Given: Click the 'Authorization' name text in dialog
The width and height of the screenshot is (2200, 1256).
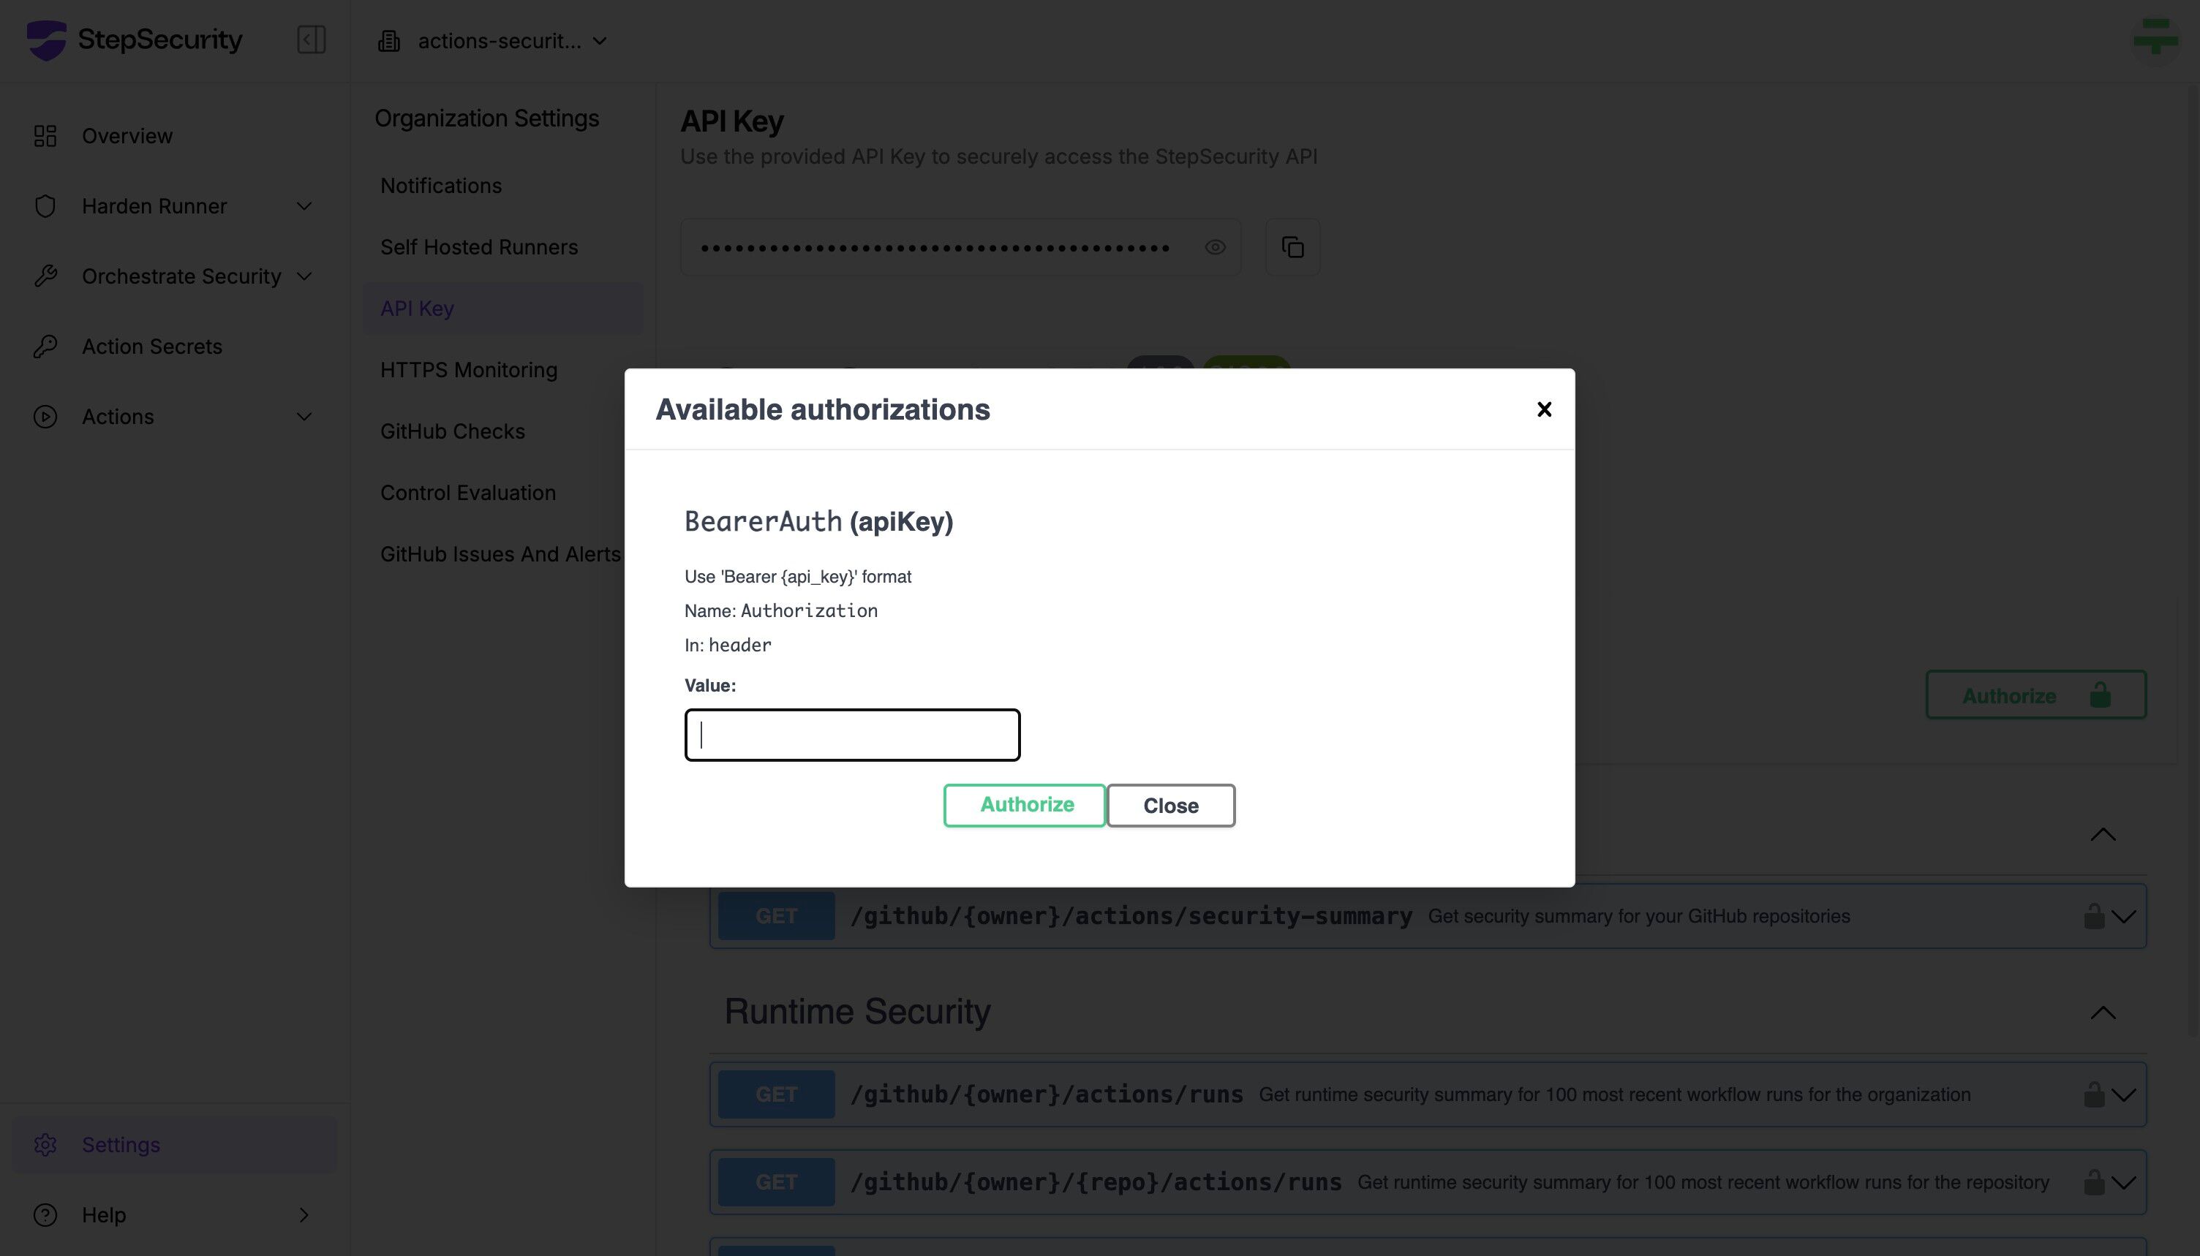Looking at the screenshot, I should [809, 610].
